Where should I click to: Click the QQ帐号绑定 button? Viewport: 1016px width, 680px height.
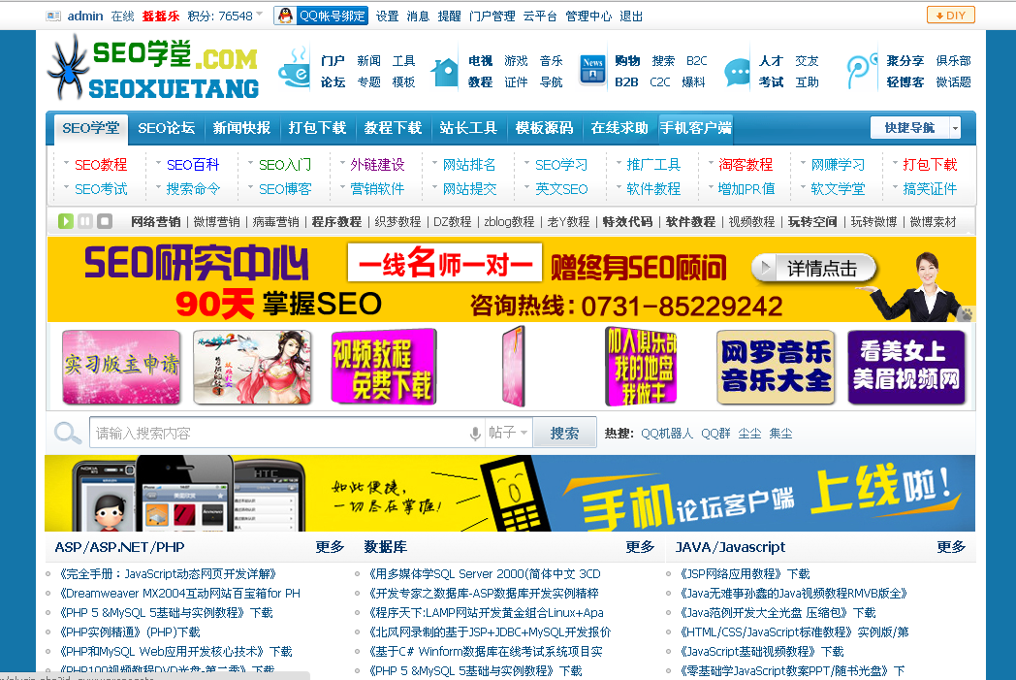[322, 16]
